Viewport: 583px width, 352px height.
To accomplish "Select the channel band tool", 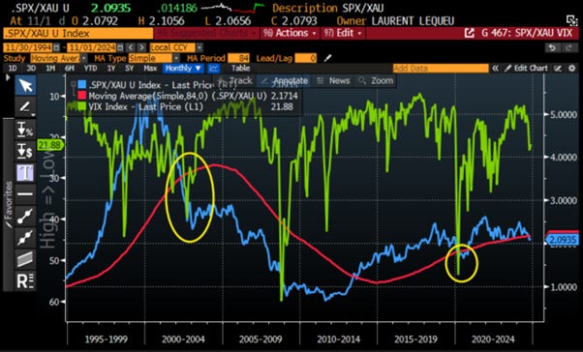I will [x=25, y=259].
